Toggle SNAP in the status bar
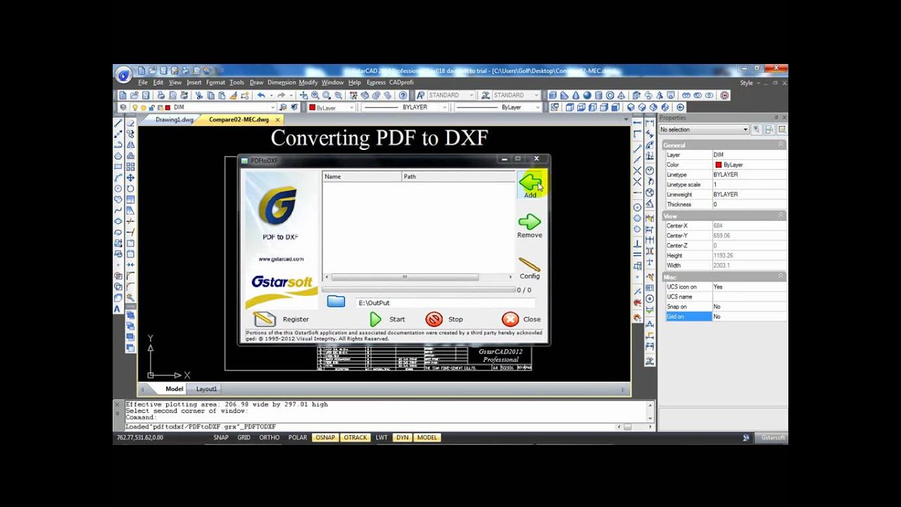 pyautogui.click(x=221, y=437)
